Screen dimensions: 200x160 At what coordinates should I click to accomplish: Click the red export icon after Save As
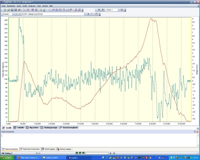[x=19, y=10]
